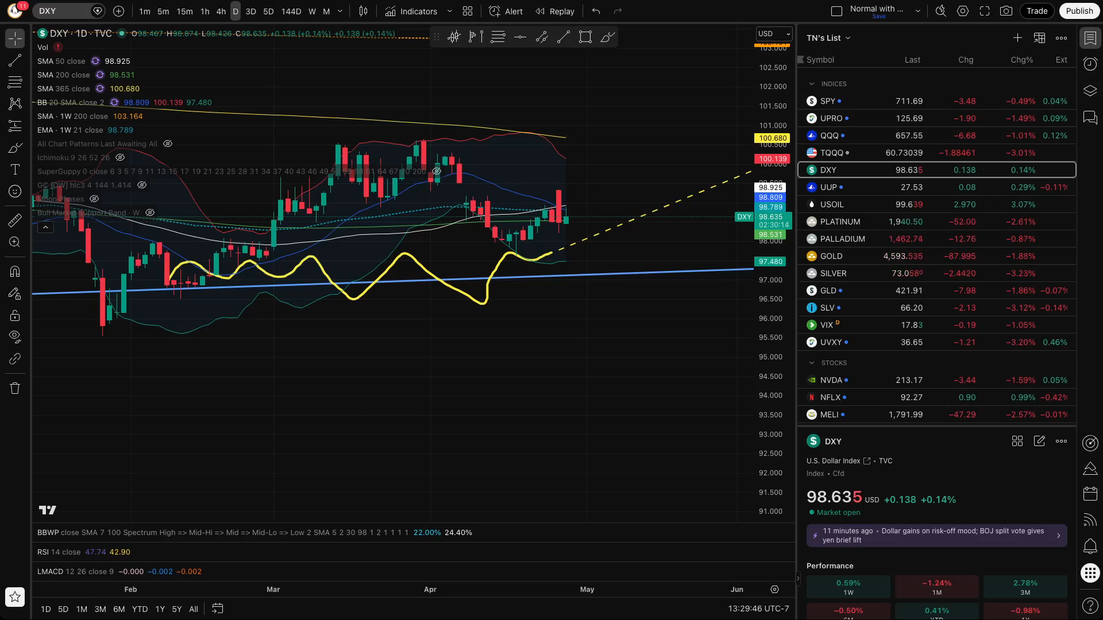This screenshot has width=1103, height=620.
Task: Lock all drawing tools
Action: pos(15,315)
